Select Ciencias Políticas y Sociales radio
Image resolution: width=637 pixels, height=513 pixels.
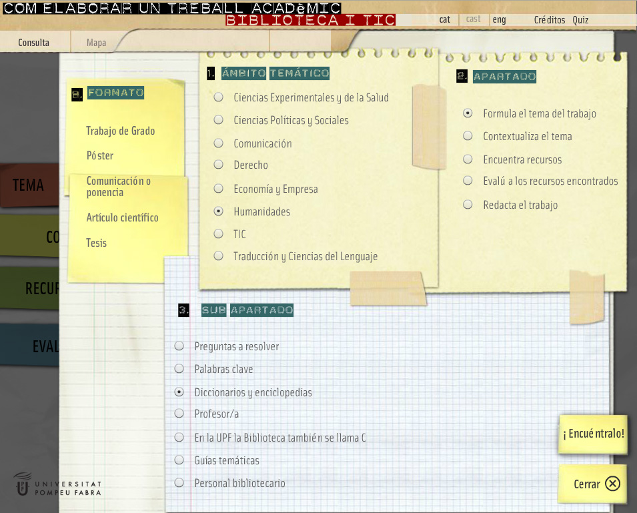219,120
